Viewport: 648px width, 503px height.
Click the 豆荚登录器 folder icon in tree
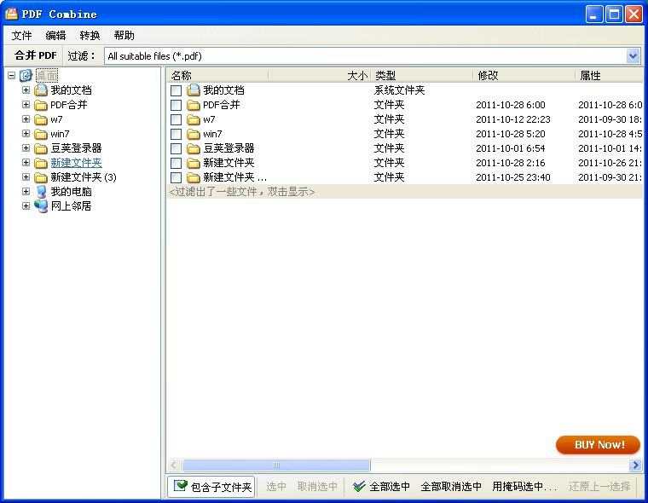pyautogui.click(x=41, y=148)
